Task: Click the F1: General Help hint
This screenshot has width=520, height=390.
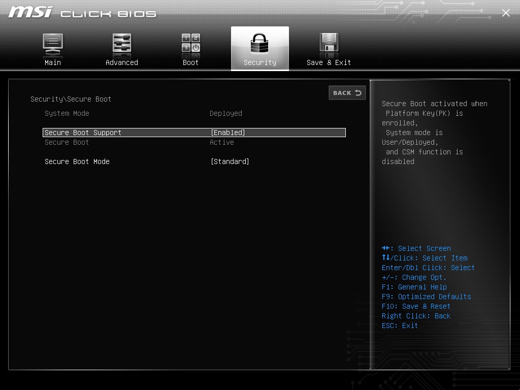Action: click(414, 287)
